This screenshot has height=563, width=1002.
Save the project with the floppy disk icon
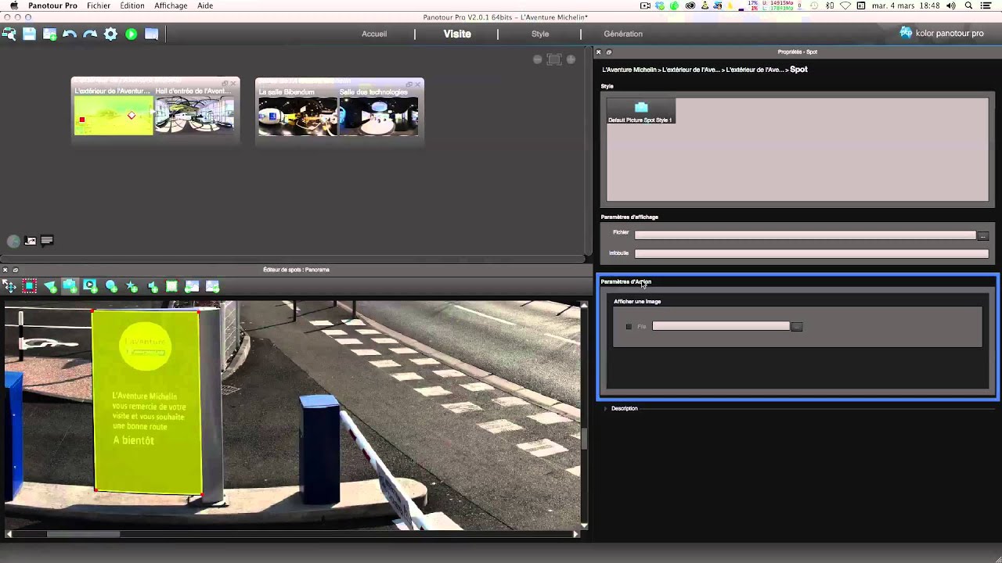(29, 34)
